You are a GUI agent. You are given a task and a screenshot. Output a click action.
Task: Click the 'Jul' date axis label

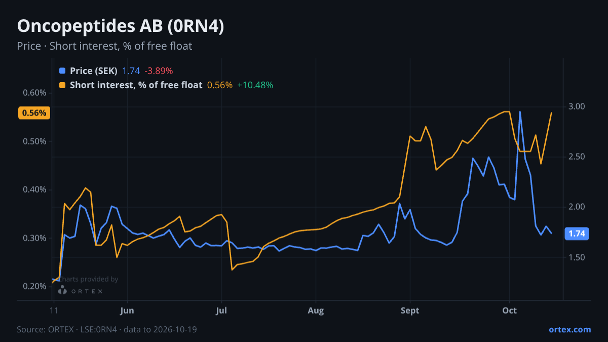coord(221,311)
